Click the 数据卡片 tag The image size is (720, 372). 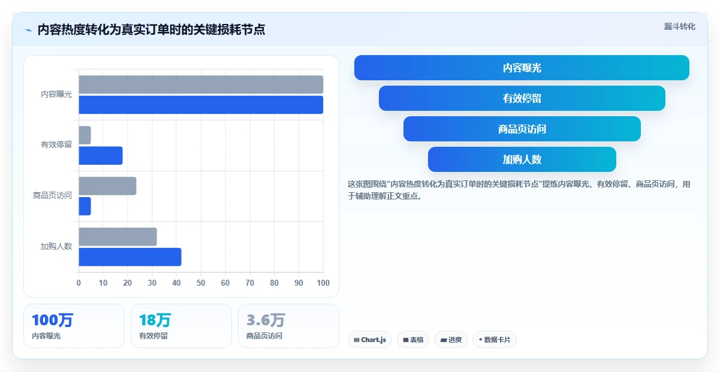495,340
